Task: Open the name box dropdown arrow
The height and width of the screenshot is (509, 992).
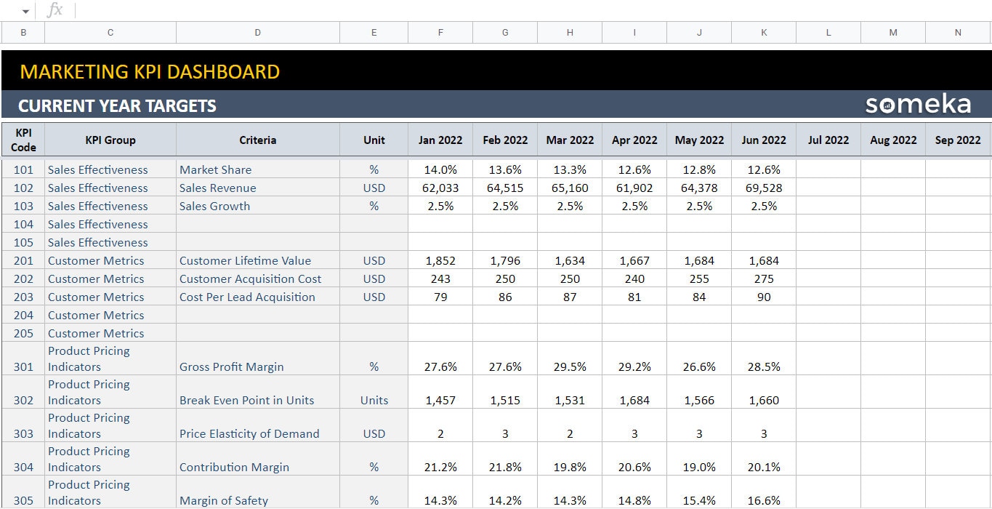Action: point(26,11)
